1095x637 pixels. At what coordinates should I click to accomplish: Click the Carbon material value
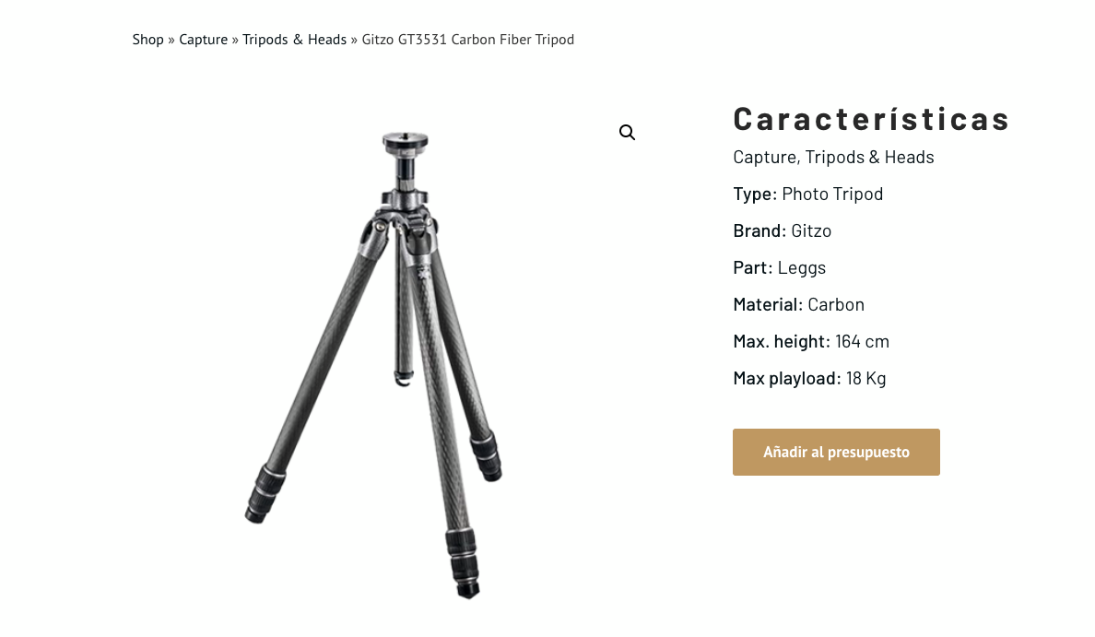836,305
